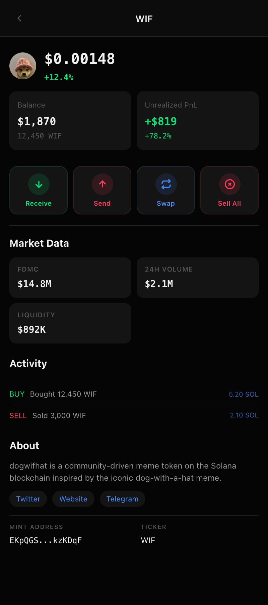Tap the back chevron arrow
The height and width of the screenshot is (605, 268).
tap(19, 18)
